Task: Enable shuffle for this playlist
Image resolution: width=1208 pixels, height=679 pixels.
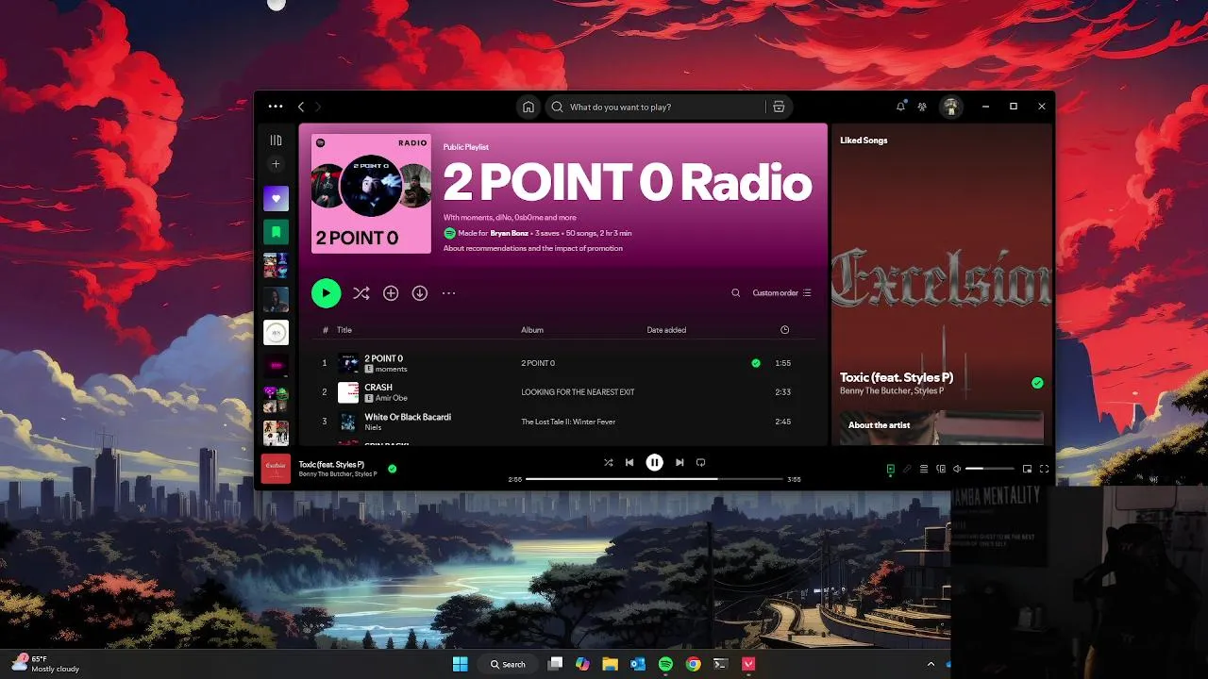Action: click(x=361, y=293)
